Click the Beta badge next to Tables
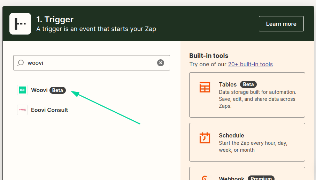 pos(248,84)
